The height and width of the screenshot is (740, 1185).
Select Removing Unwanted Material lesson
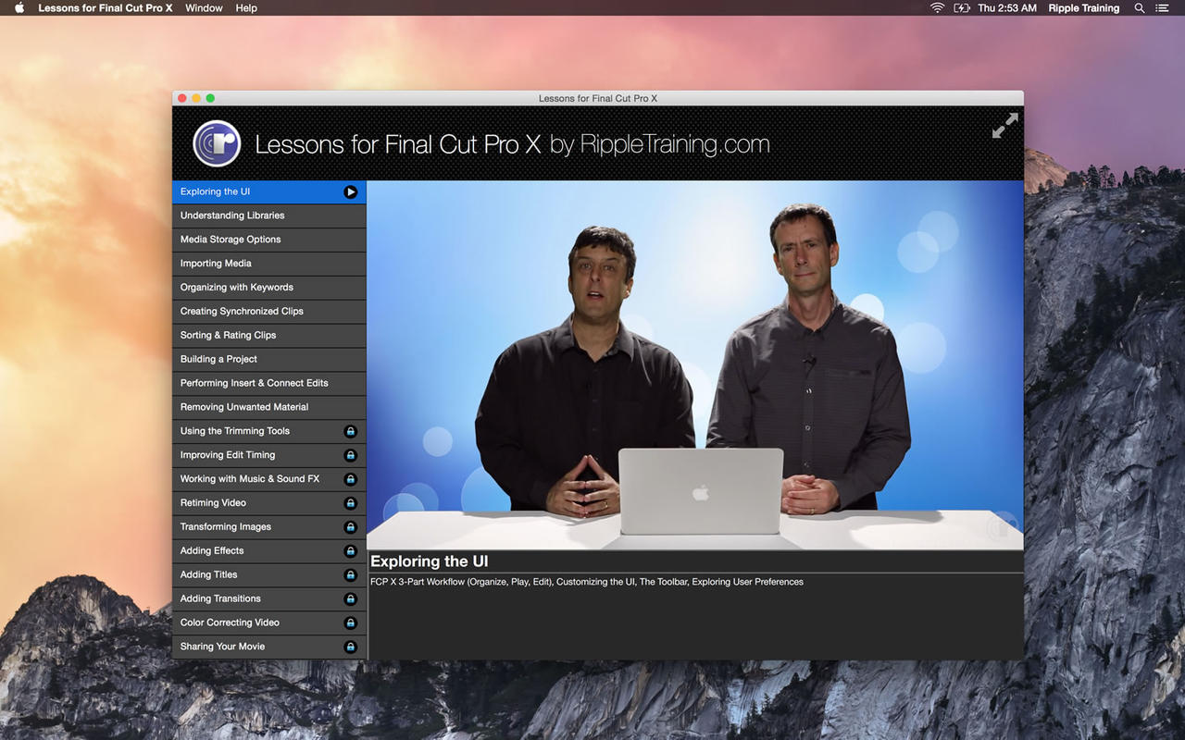pos(269,407)
